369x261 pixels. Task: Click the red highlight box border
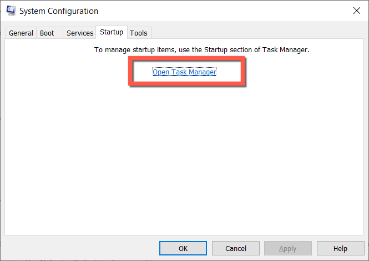[x=129, y=72]
